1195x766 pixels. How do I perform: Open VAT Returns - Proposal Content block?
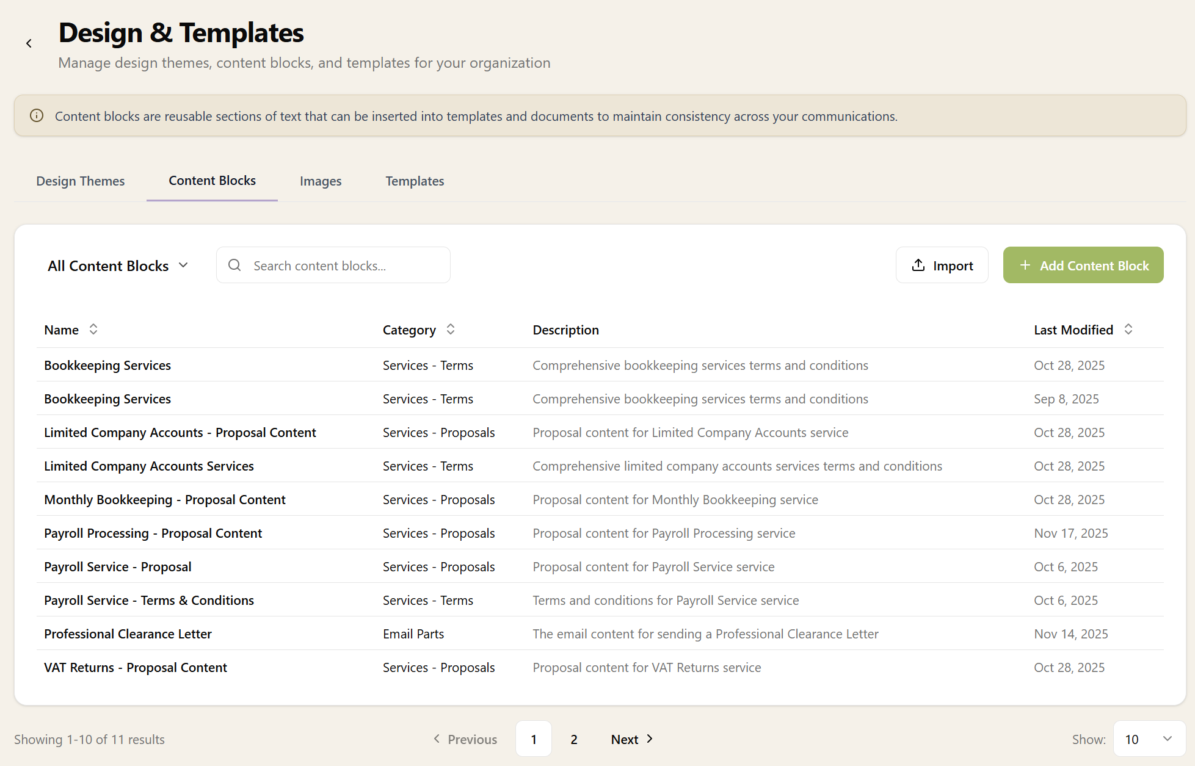pyautogui.click(x=135, y=667)
